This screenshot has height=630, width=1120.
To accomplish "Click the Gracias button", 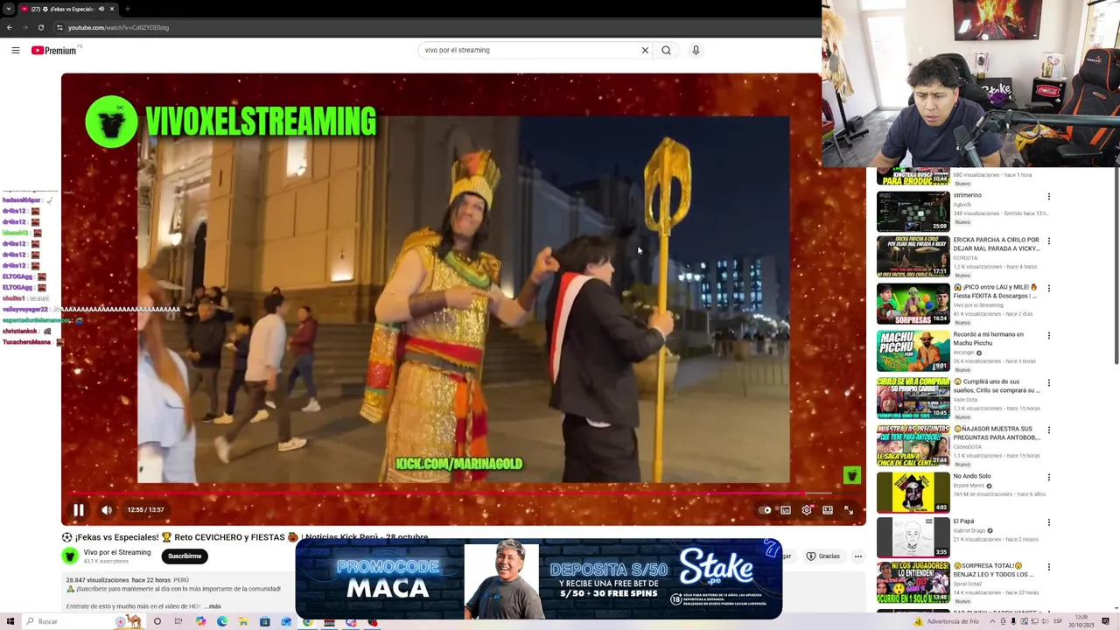I will pyautogui.click(x=823, y=556).
